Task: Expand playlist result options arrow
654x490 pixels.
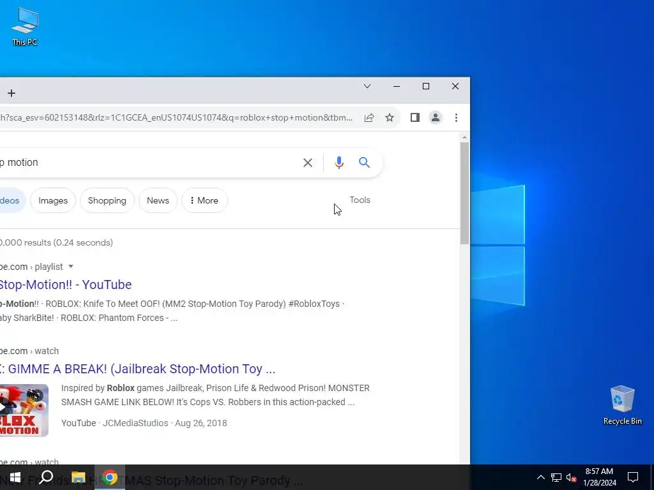Action: tap(70, 266)
